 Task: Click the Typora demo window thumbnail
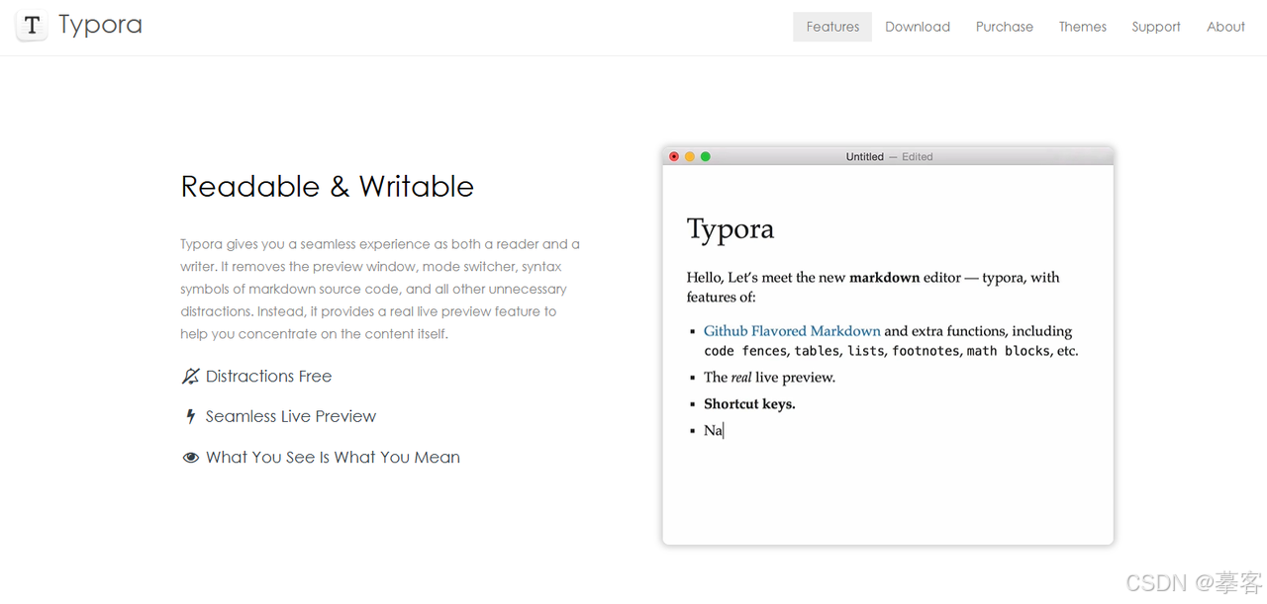(x=888, y=346)
